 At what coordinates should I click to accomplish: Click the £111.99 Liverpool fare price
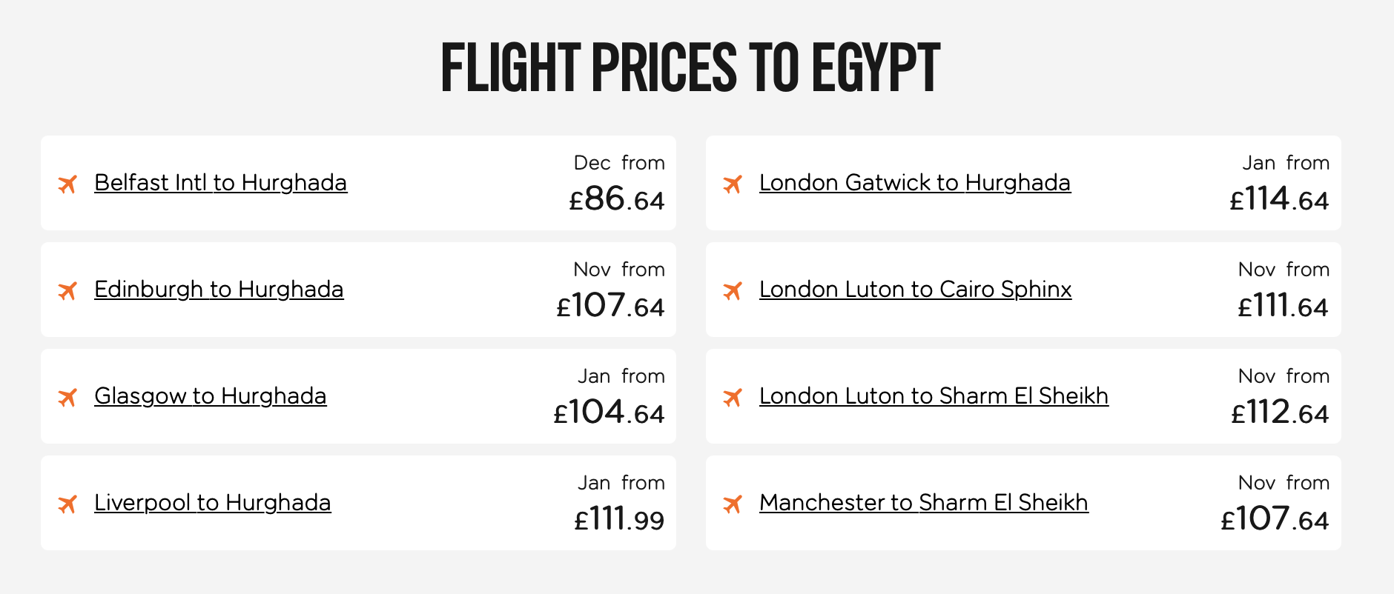(x=619, y=519)
